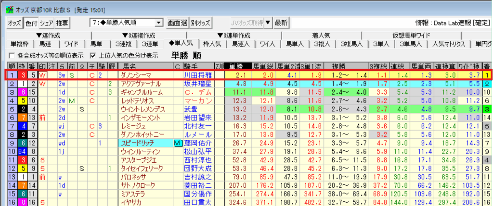
Task: Select the シェア toolbar button
Action: (x=47, y=23)
